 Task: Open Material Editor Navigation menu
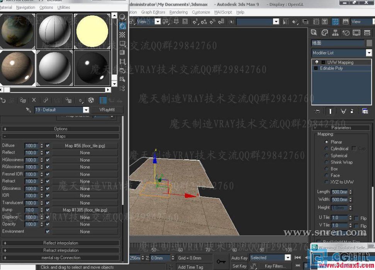coord(25,7)
